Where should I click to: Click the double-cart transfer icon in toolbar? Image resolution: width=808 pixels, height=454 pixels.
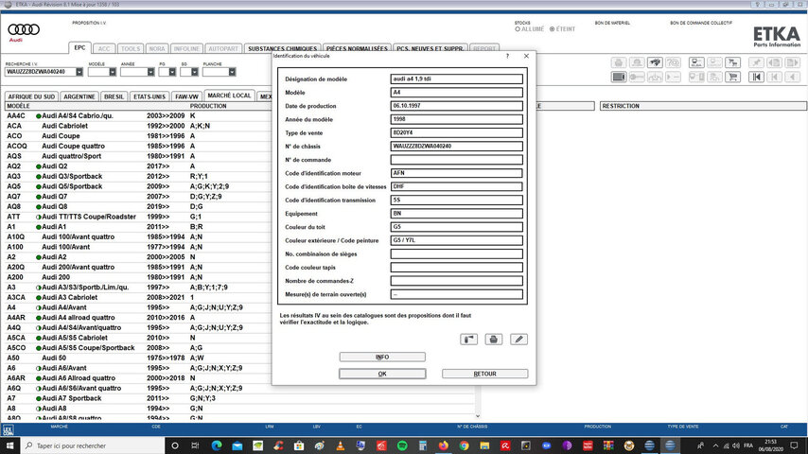coord(732,62)
